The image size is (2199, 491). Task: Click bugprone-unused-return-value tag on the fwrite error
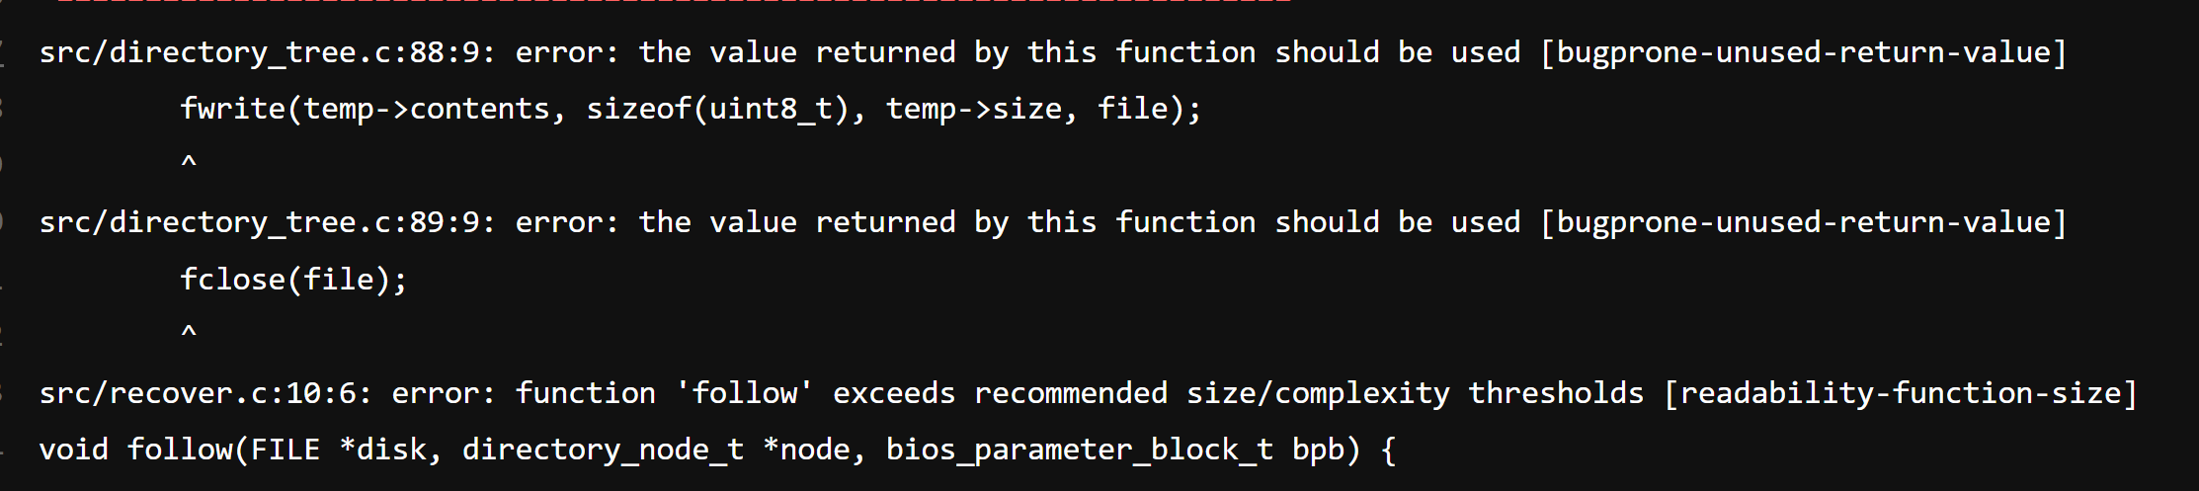[x=1804, y=52]
